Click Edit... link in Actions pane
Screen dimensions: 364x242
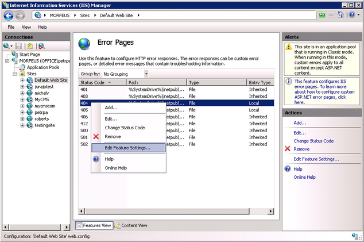point(300,133)
